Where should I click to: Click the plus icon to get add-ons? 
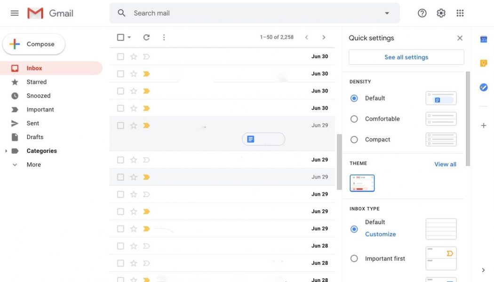[x=483, y=125]
